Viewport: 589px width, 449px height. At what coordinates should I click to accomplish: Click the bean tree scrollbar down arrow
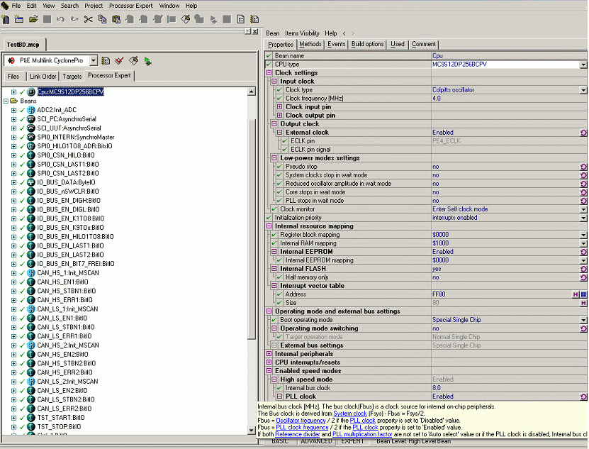252,430
